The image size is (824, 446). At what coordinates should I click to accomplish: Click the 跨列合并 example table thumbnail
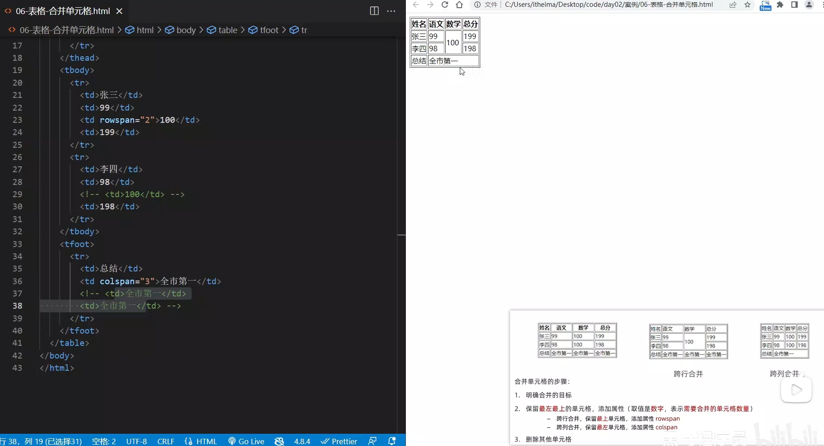click(785, 341)
